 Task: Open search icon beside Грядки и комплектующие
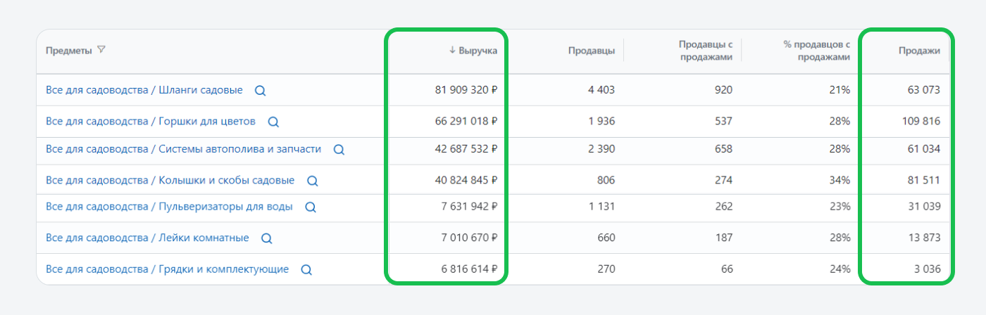point(306,269)
